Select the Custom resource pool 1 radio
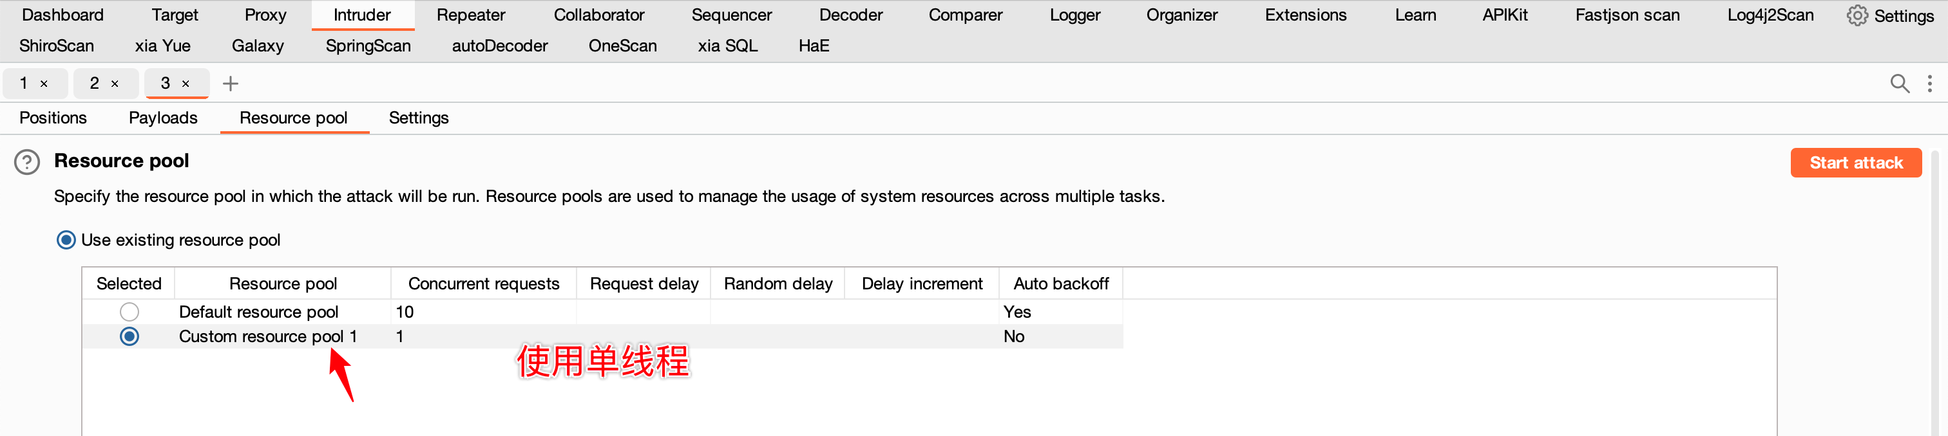 (129, 336)
